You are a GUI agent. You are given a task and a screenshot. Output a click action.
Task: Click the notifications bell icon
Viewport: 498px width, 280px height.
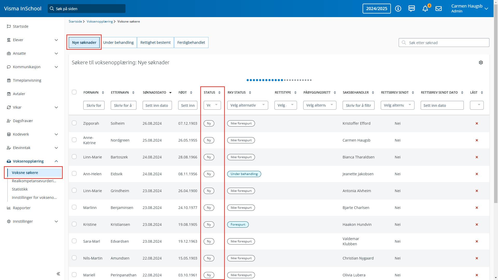click(425, 9)
